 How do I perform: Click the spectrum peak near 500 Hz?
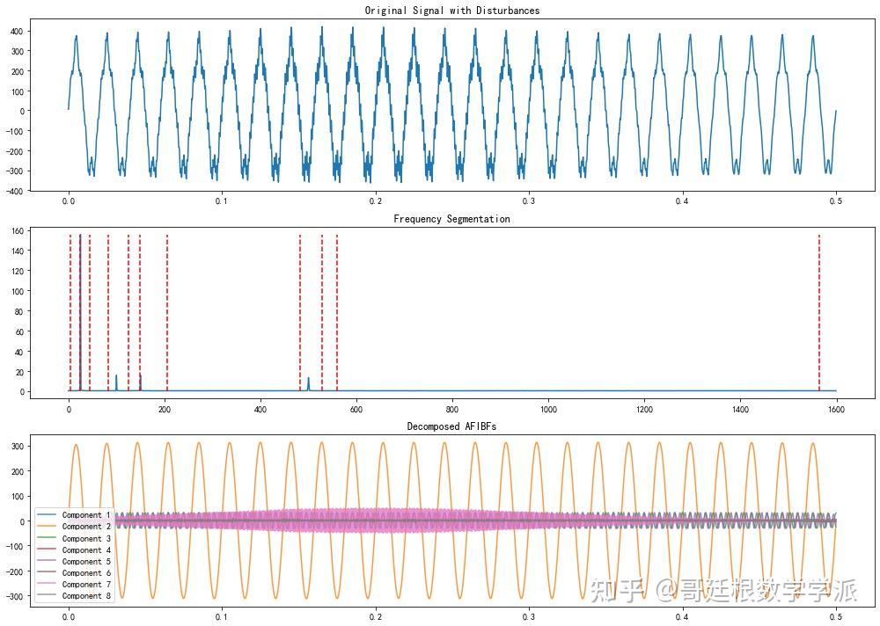pyautogui.click(x=308, y=384)
